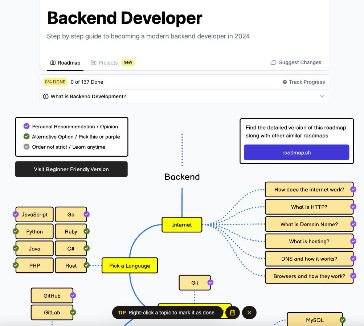Click the Track Progress link
This screenshot has width=364, height=326.
click(304, 82)
